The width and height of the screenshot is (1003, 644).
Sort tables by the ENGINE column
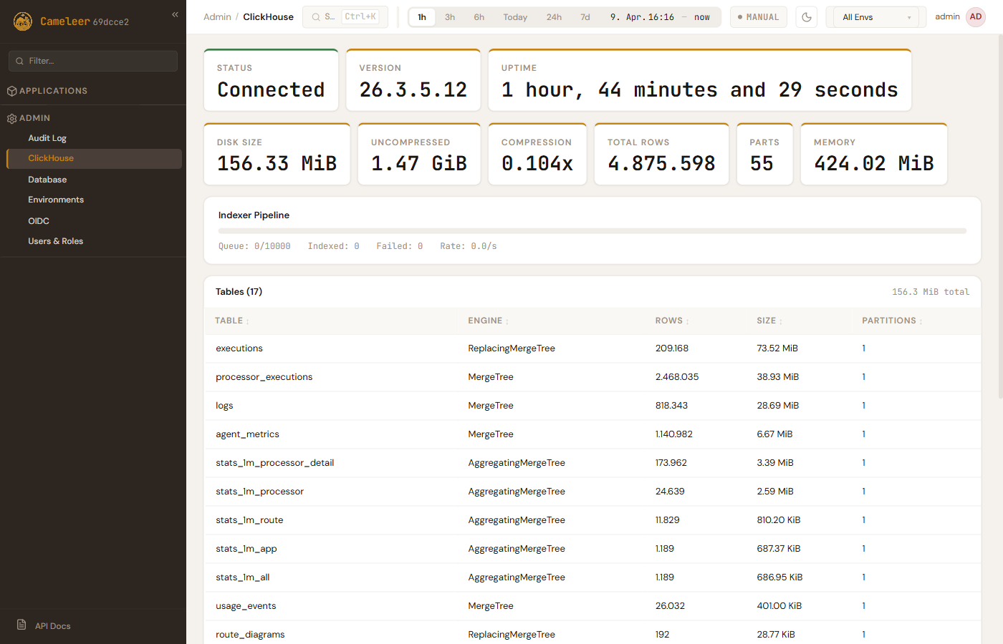(488, 321)
